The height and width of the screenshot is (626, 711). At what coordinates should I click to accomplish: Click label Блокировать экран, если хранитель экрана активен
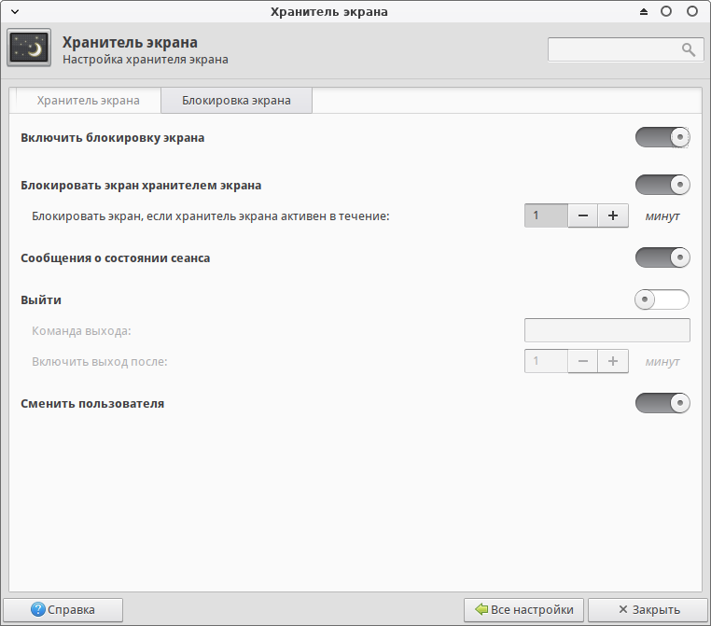point(210,216)
